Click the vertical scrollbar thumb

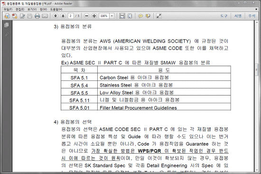click(257, 70)
